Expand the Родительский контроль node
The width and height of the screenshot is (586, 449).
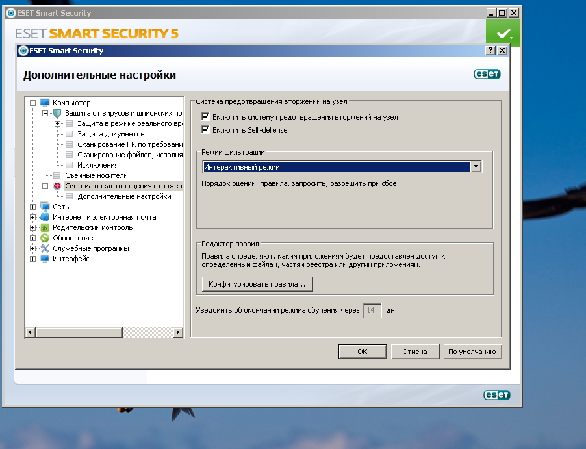click(x=33, y=227)
